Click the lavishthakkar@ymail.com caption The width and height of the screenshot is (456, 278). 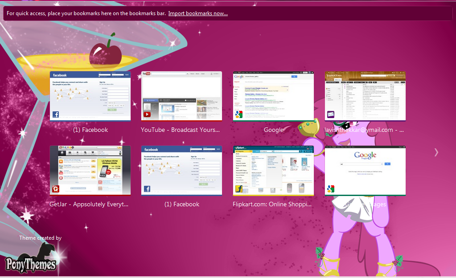(x=364, y=130)
